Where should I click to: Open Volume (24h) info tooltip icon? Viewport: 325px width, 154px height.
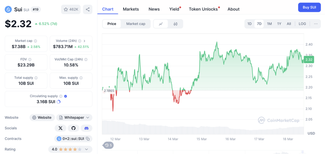pos(80,41)
